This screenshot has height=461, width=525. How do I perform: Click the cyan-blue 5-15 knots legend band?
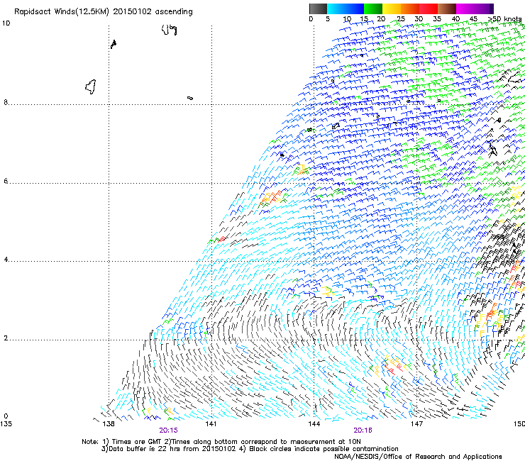click(x=346, y=9)
